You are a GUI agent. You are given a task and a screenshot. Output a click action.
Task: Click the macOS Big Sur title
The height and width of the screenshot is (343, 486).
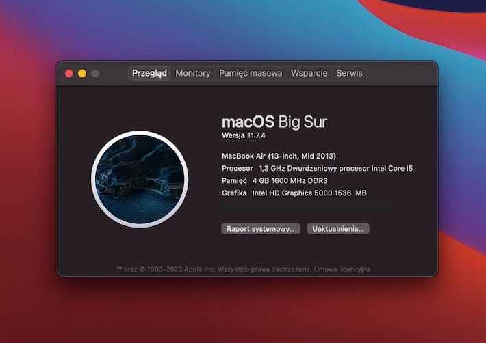click(x=274, y=122)
